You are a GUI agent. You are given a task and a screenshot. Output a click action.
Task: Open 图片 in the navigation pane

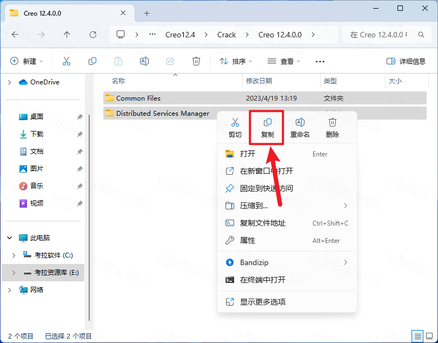pos(36,169)
